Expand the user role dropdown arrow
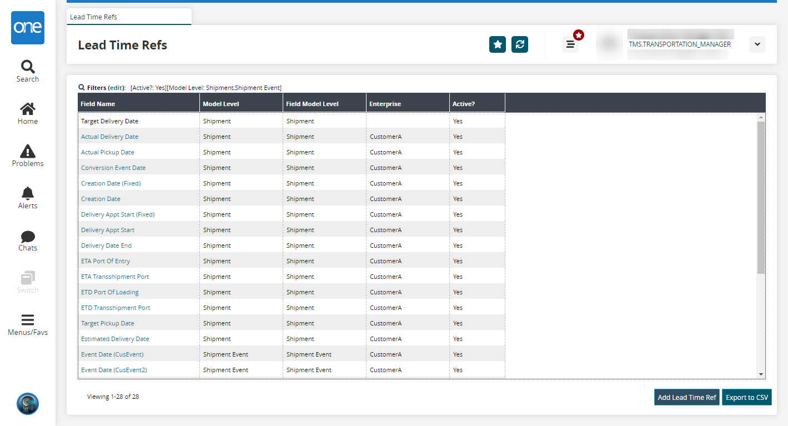Viewport: 788px width, 426px height. click(757, 44)
